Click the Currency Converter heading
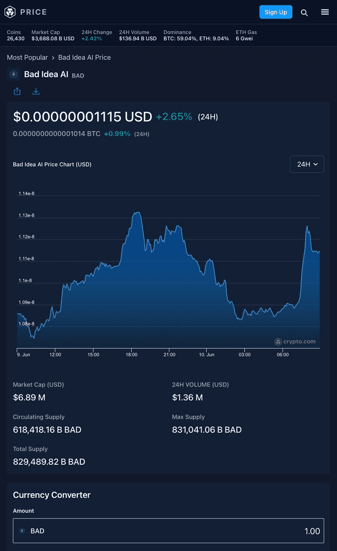The width and height of the screenshot is (337, 551). coord(52,495)
